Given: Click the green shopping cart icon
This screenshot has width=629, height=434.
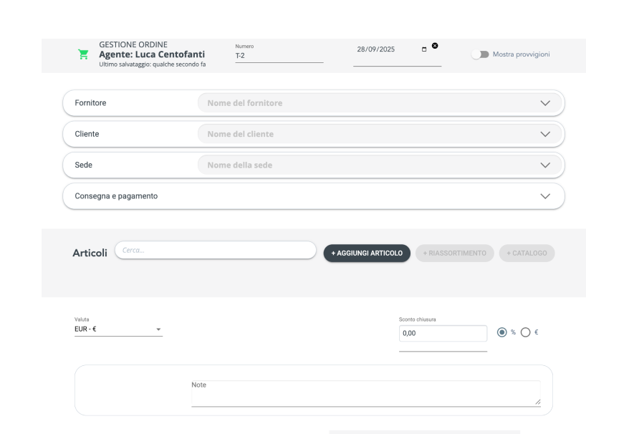Looking at the screenshot, I should click(84, 53).
